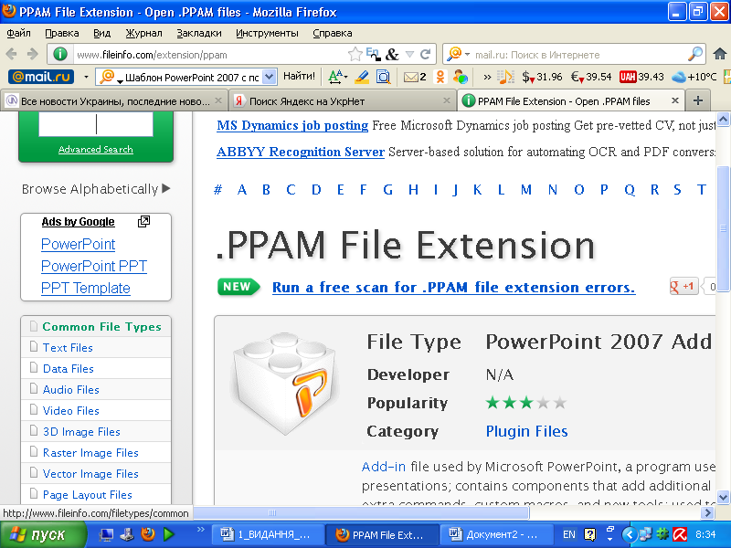Viewport: 731px width, 548px height.
Task: Expand Browse Alphabetically arrow
Action: tap(166, 188)
